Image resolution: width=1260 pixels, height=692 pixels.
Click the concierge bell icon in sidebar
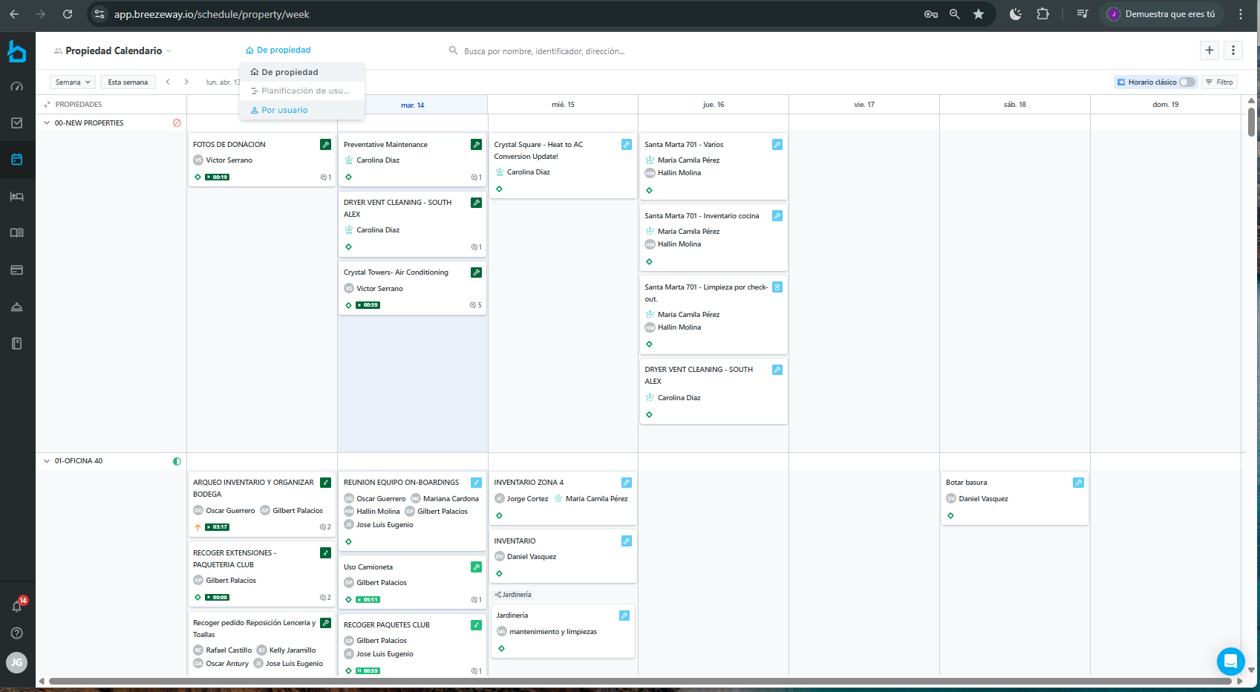[16, 307]
